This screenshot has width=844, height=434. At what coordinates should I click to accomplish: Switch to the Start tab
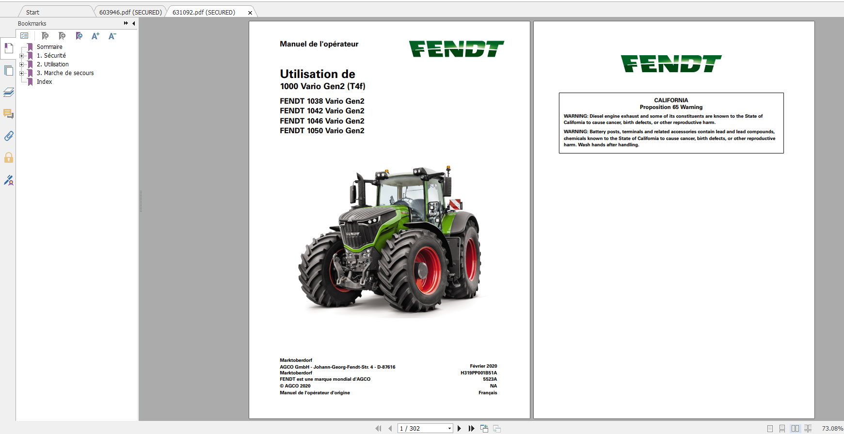tap(32, 12)
